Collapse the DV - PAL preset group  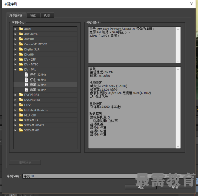pyautogui.click(x=15, y=70)
